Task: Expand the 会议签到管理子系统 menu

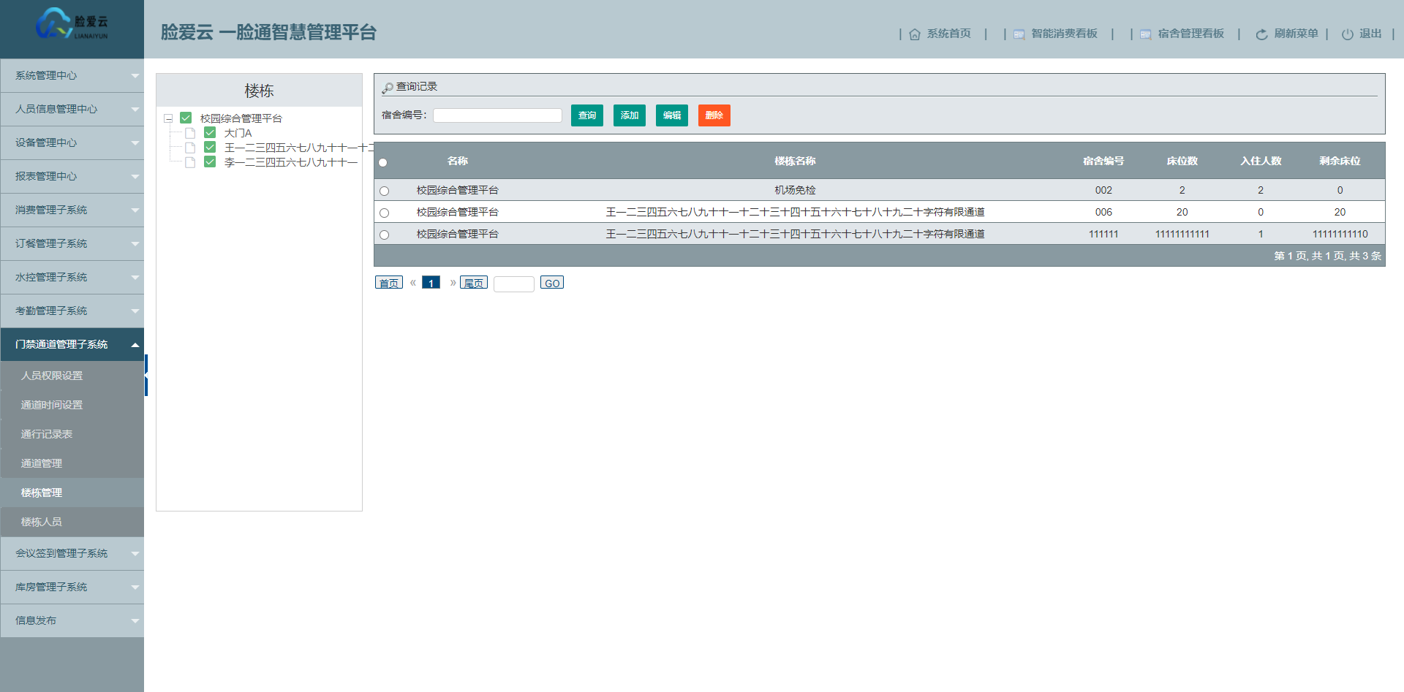Action: 72,553
